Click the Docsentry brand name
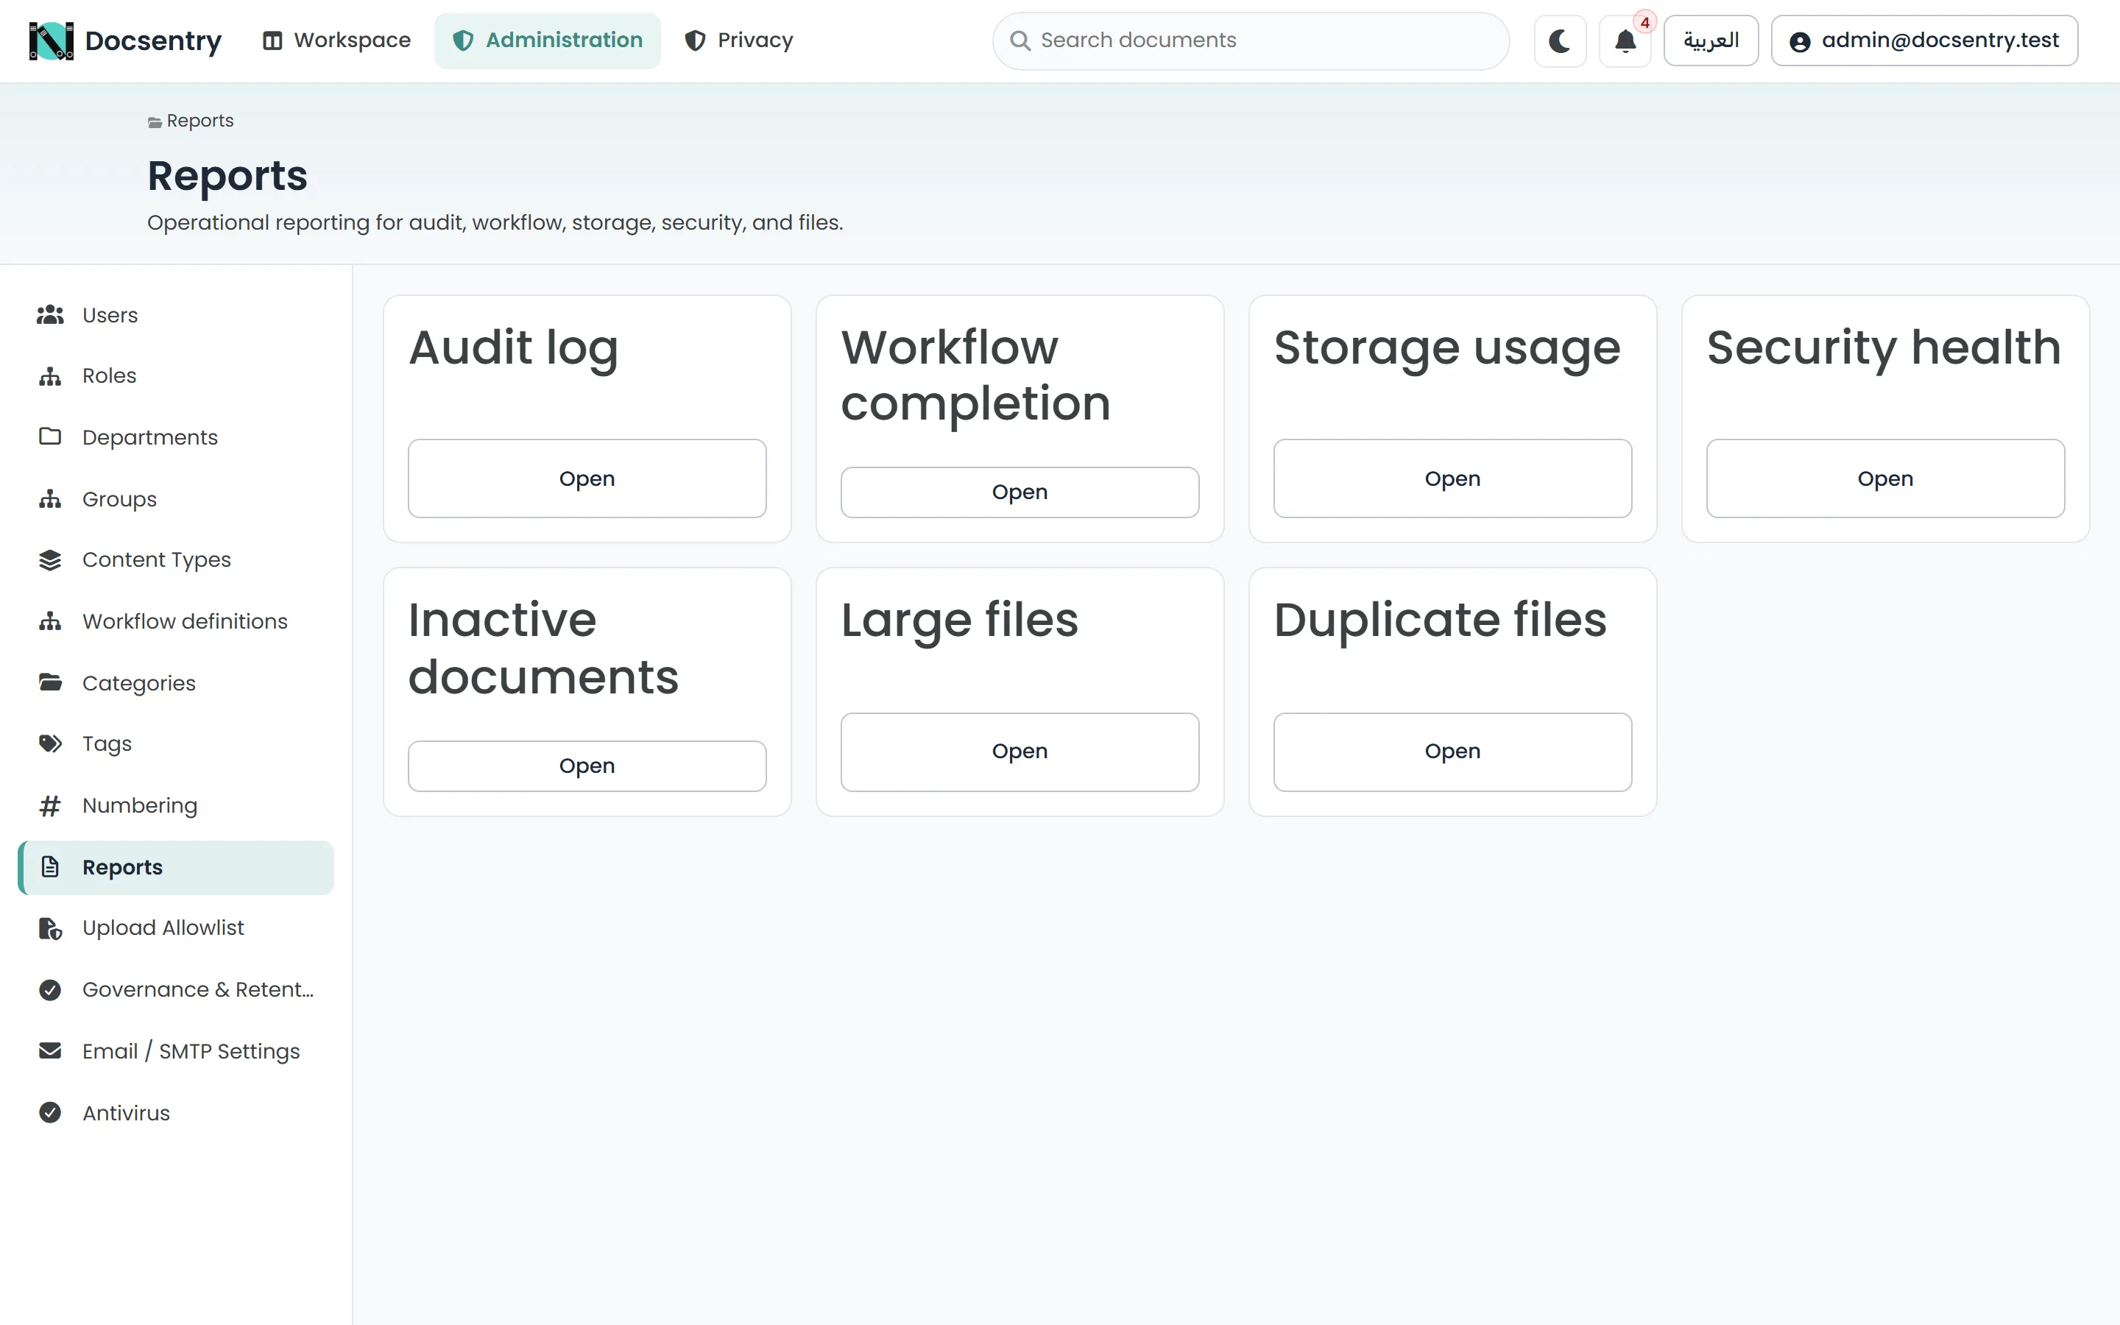The height and width of the screenshot is (1325, 2120). click(x=153, y=40)
